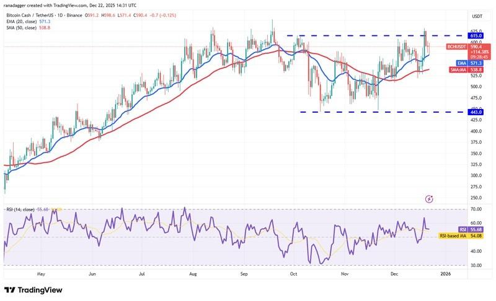Select the SMA (50, close) indicator legend
Screen dimensions: 496x301
tap(26, 27)
